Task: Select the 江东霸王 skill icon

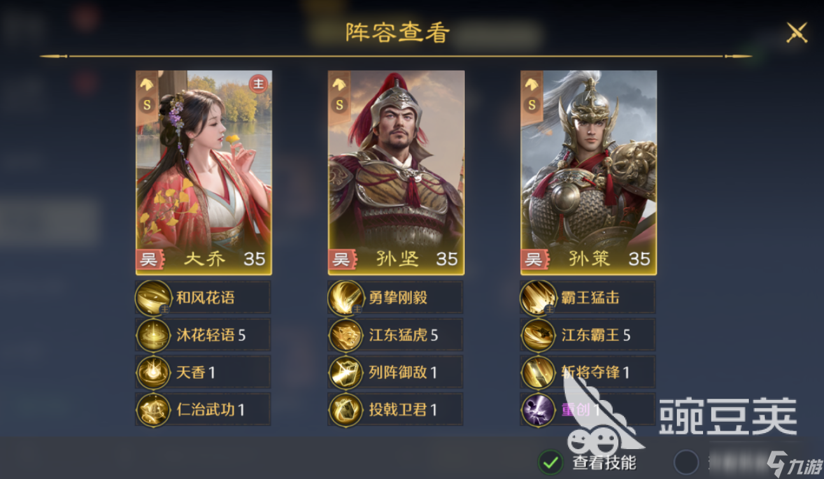Action: tap(539, 335)
